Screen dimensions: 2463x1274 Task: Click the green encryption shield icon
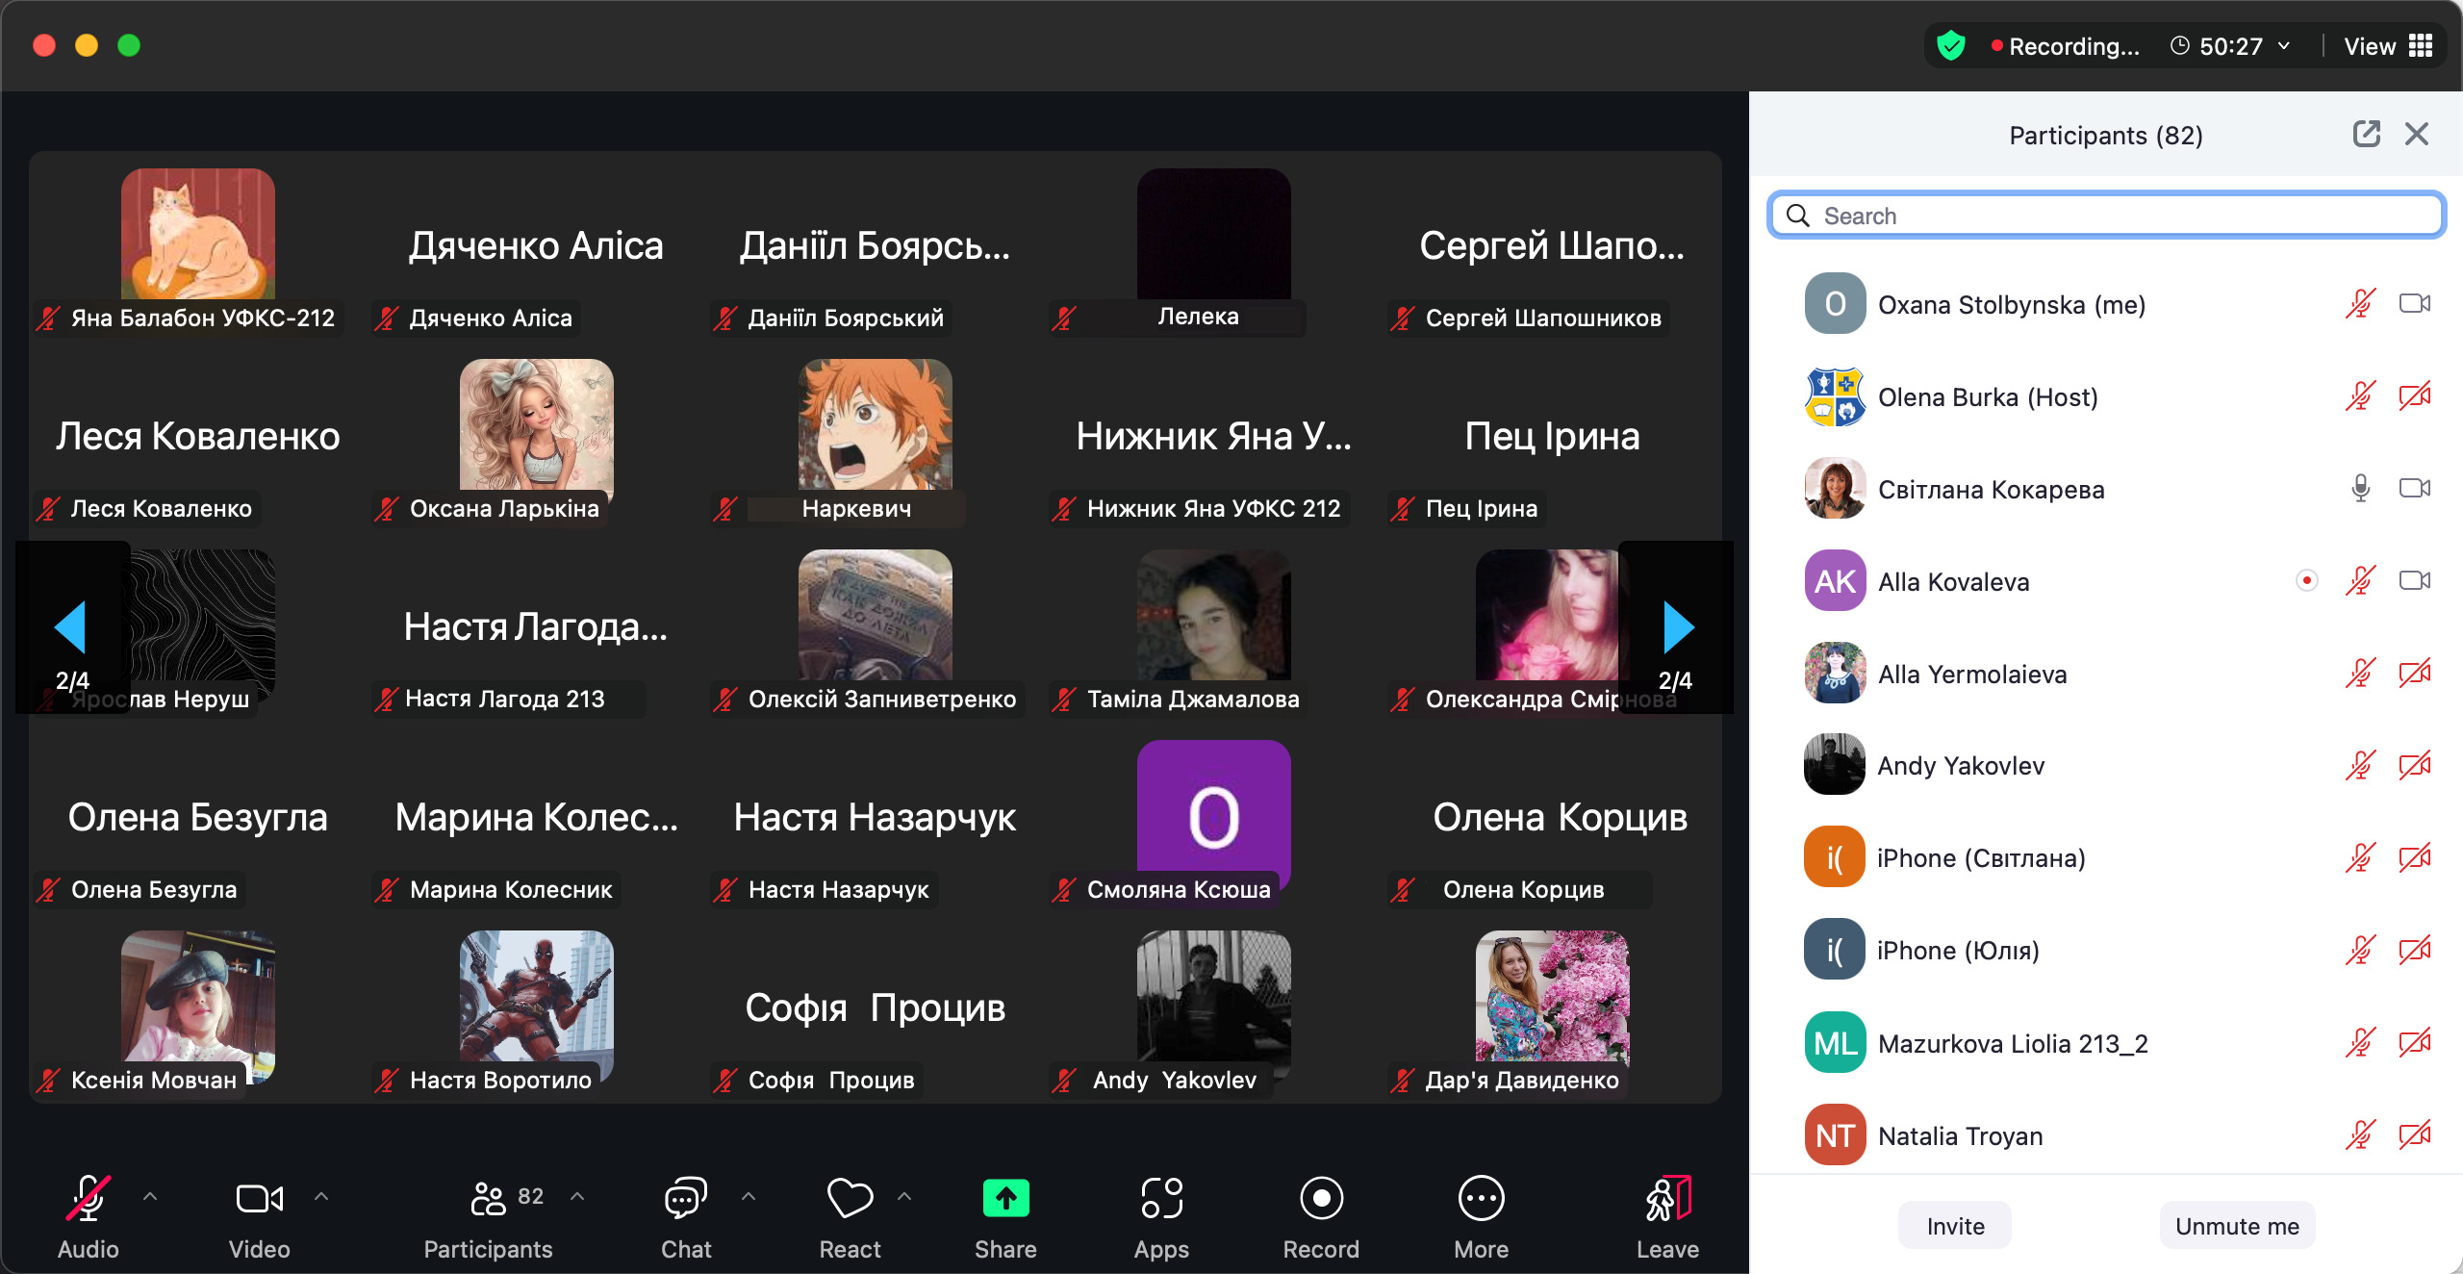[x=1951, y=45]
